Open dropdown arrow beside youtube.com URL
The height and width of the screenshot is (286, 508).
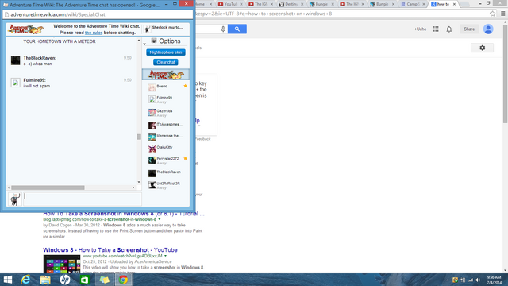[x=165, y=256]
